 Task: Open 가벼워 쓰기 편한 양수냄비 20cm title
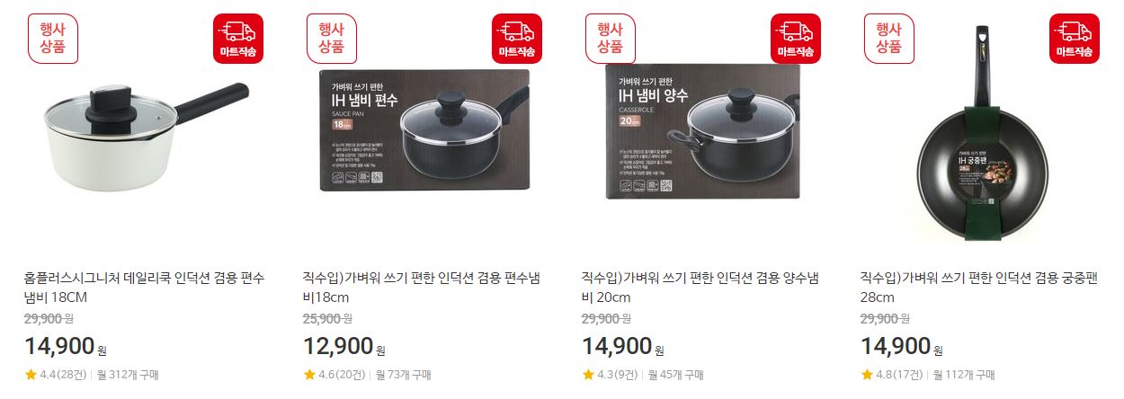point(700,288)
